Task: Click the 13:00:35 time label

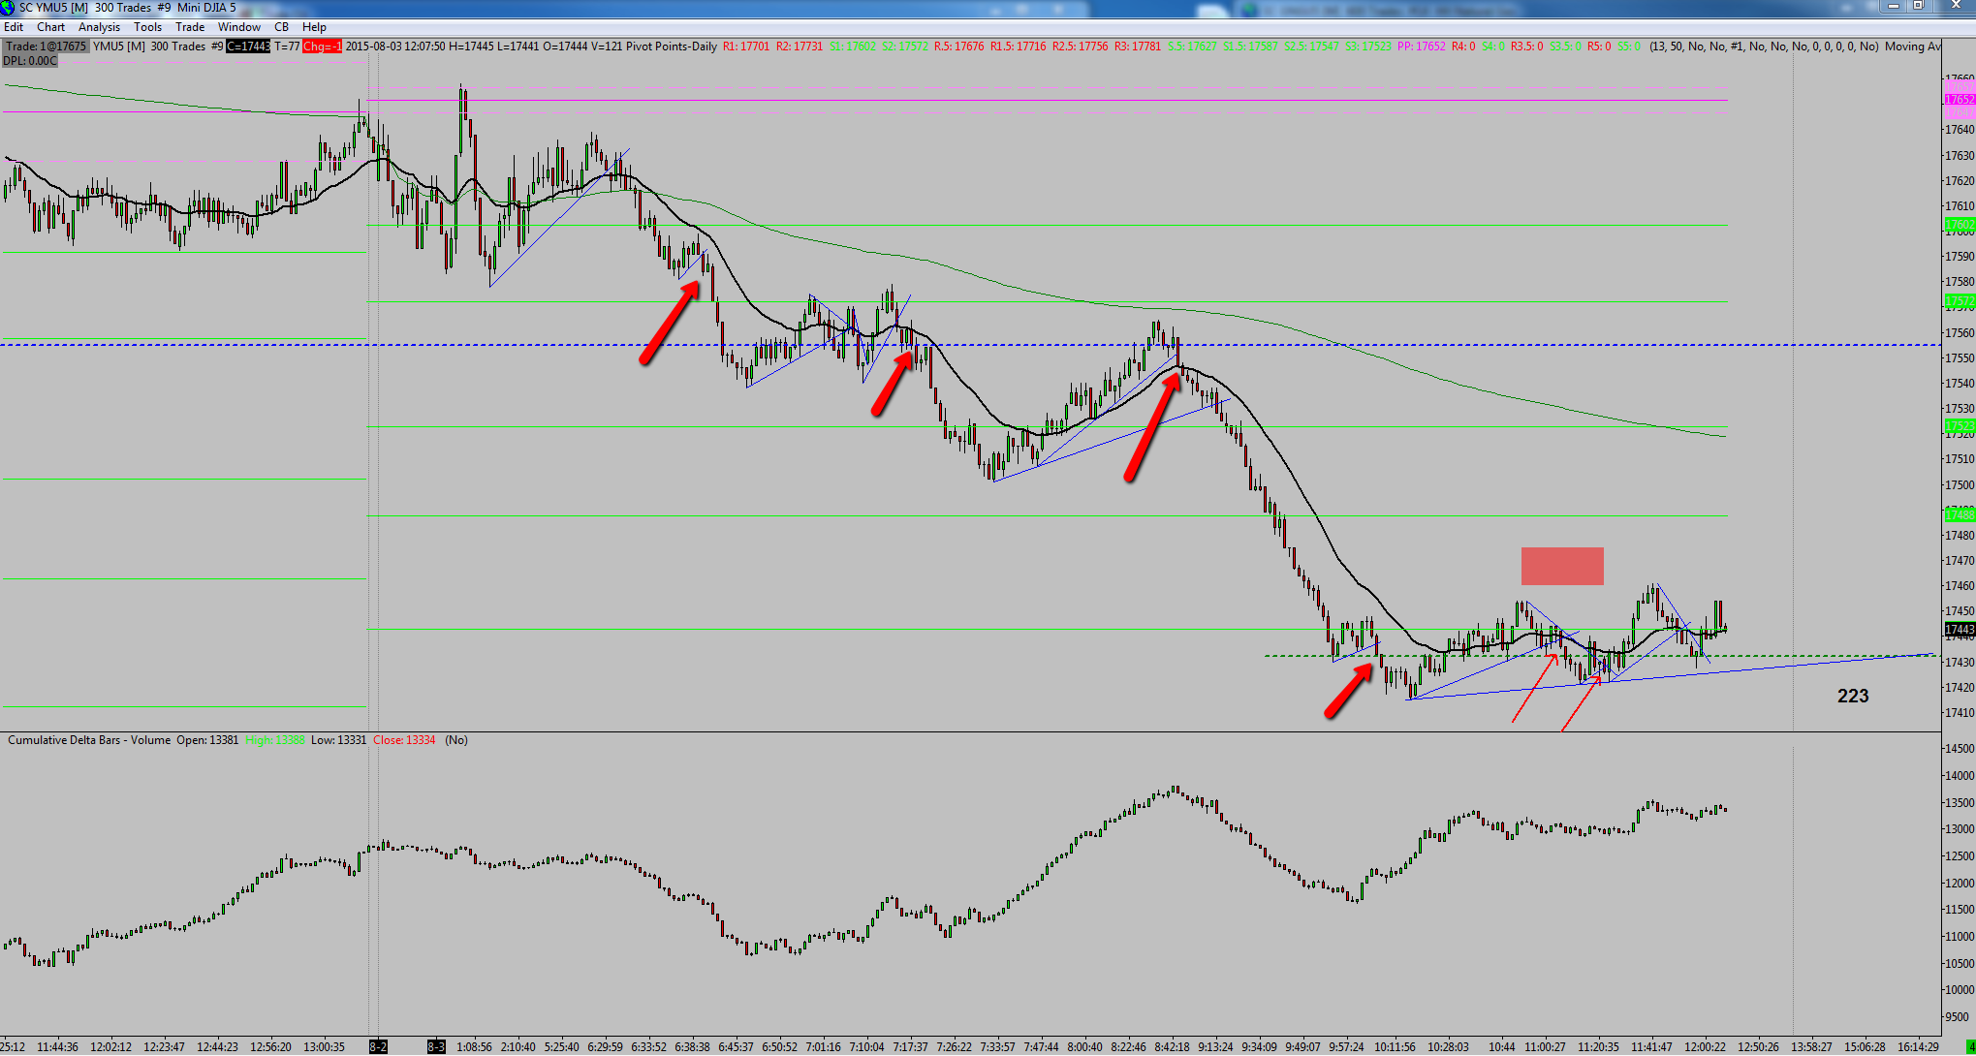Action: point(324,1047)
